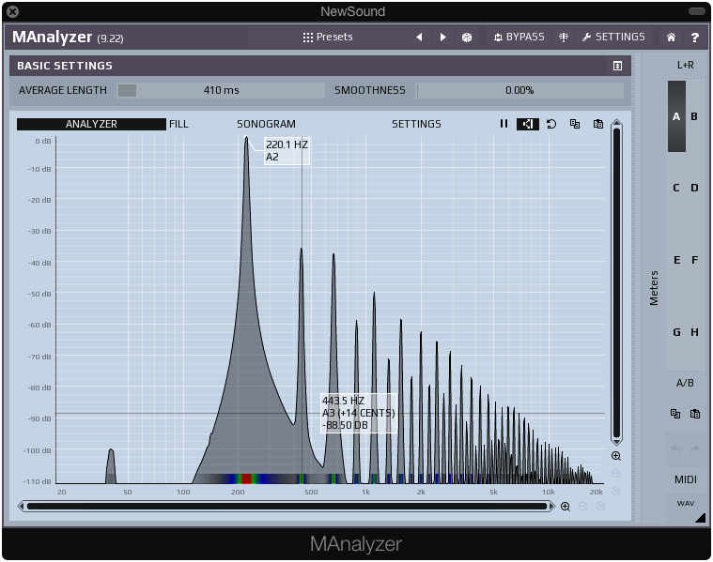Screen dimensions: 713x562
Task: Switch to the SONOGRAM tab
Action: click(x=266, y=124)
